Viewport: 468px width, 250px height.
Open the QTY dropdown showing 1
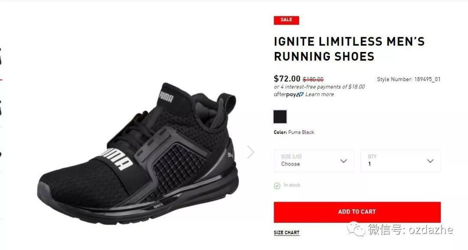[x=400, y=161]
